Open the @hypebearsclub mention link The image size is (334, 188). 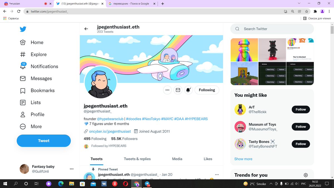[x=110, y=119]
